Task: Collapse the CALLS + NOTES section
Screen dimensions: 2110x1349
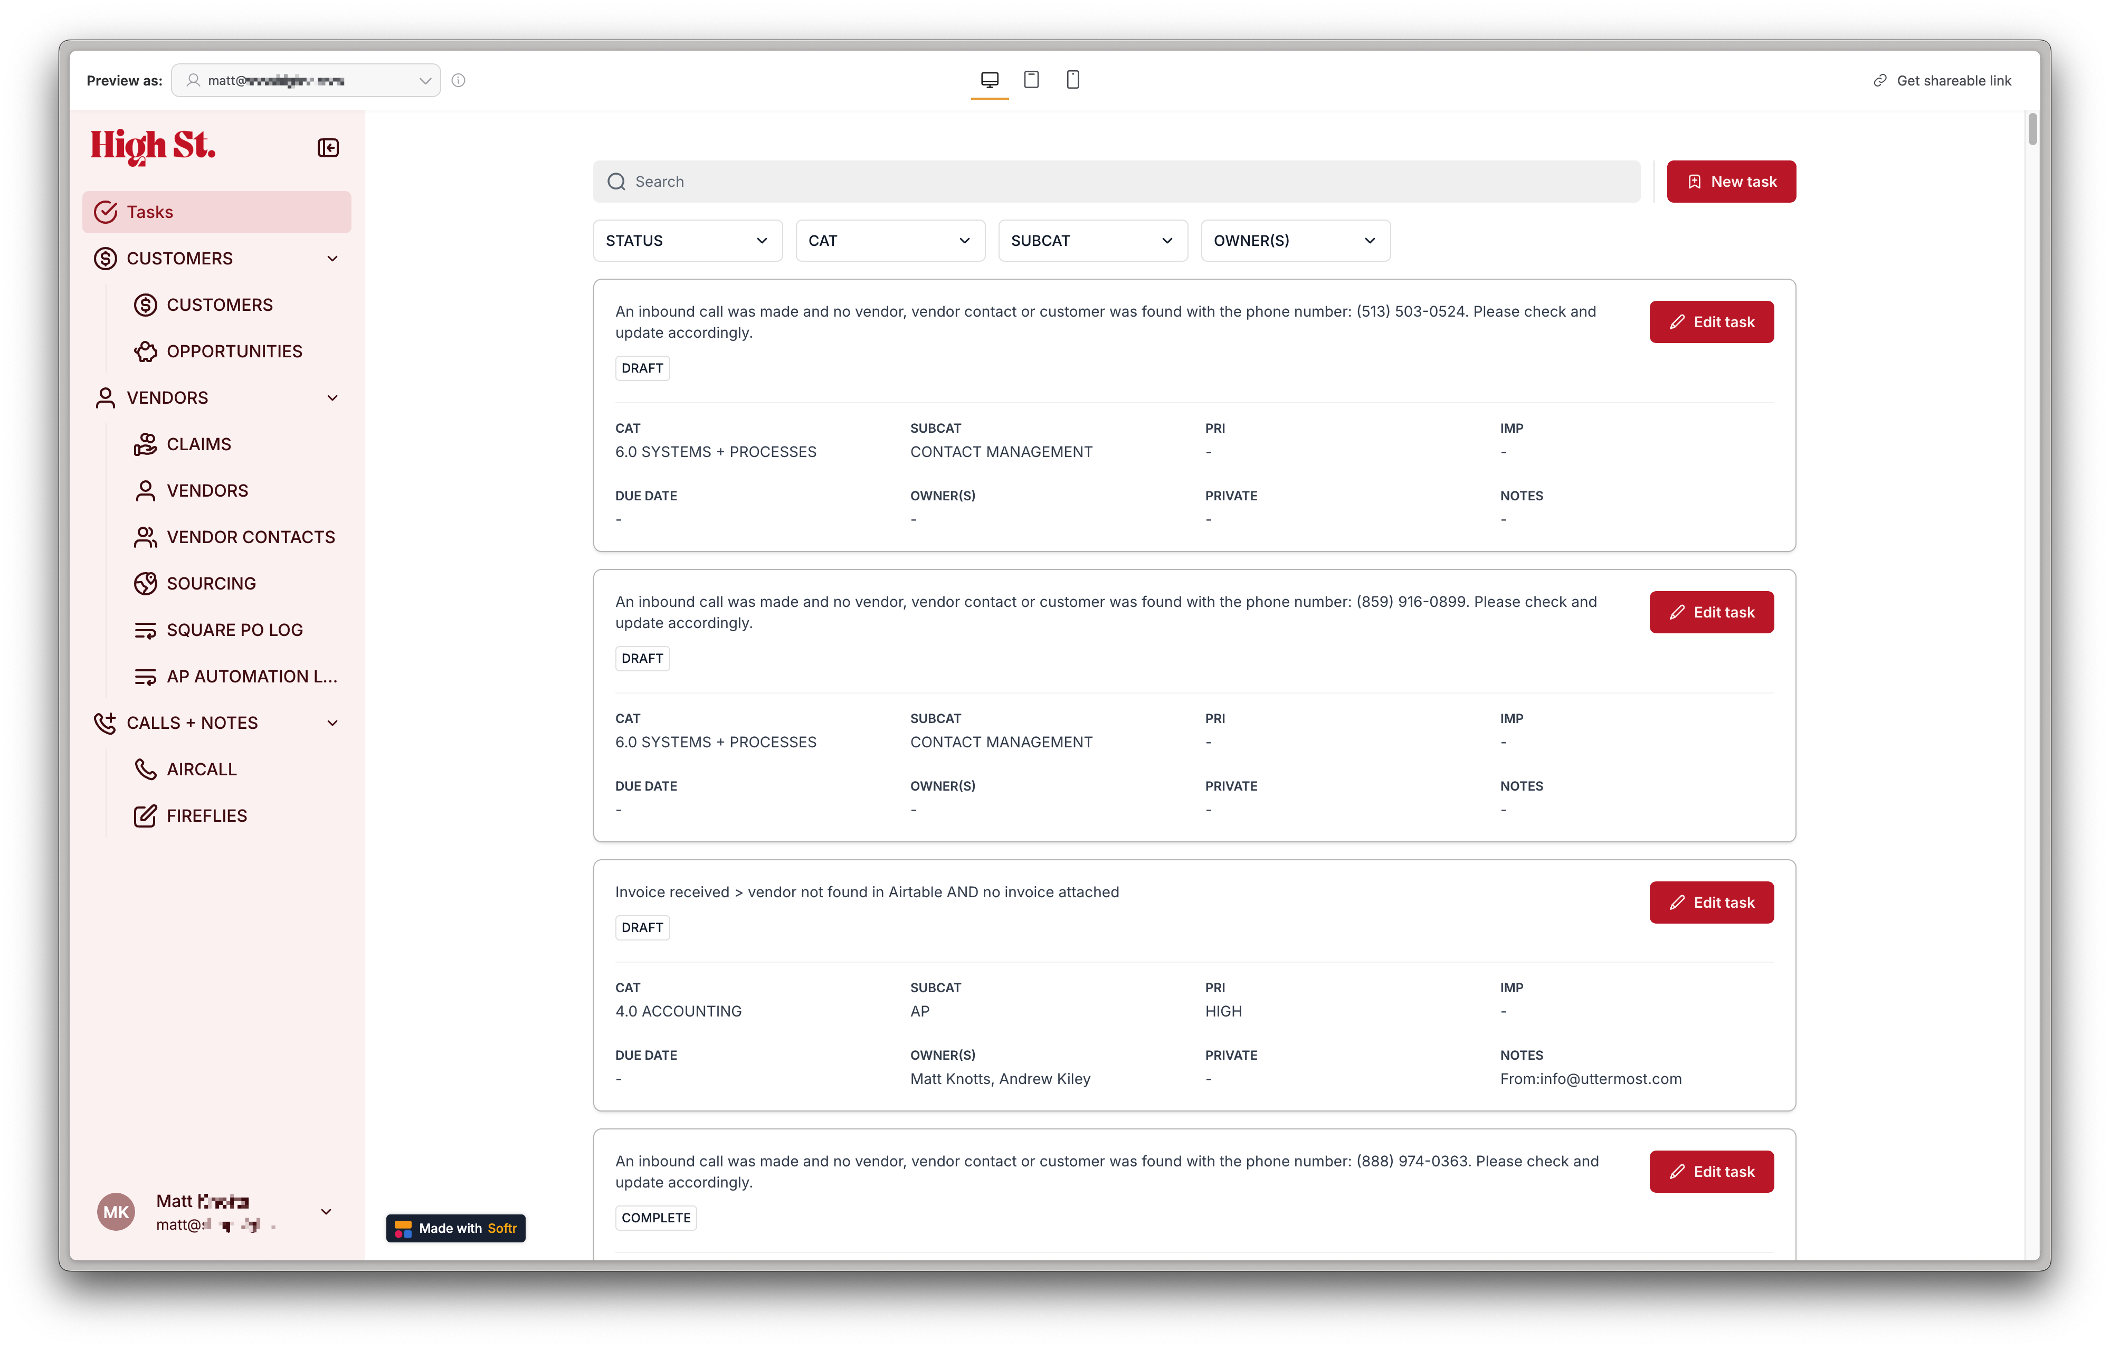Action: (x=332, y=723)
